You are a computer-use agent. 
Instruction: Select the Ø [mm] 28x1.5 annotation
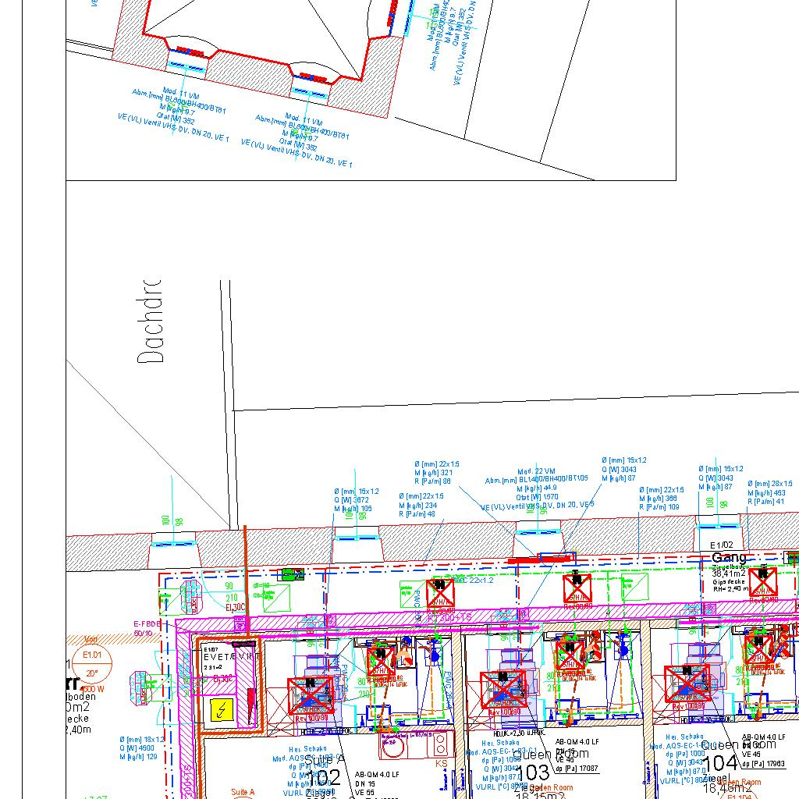[770, 484]
